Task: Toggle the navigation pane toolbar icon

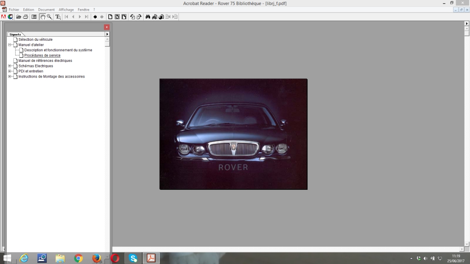Action: pyautogui.click(x=34, y=17)
